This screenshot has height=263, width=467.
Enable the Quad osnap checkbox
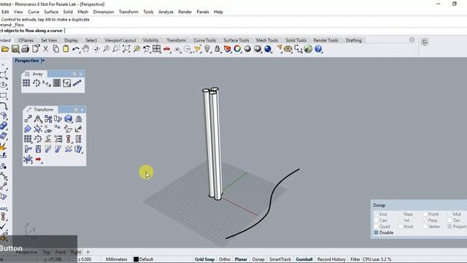click(376, 226)
